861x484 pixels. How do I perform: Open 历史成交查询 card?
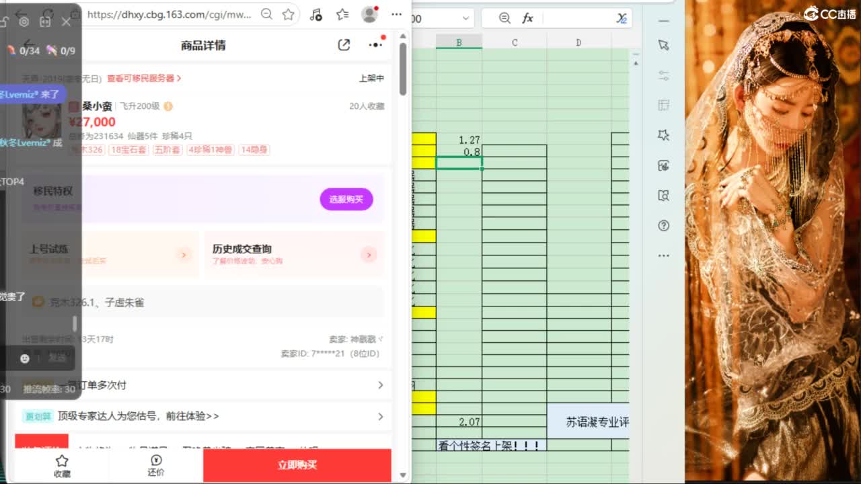(x=295, y=255)
